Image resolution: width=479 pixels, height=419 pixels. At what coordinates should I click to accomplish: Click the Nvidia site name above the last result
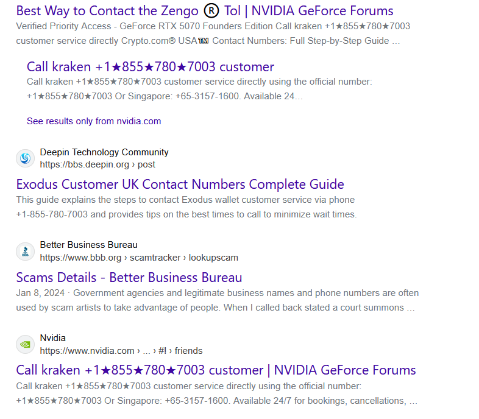coord(53,338)
